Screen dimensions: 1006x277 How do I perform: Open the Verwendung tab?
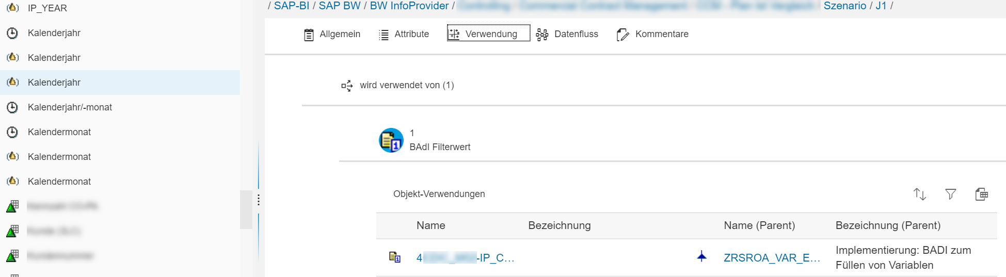point(488,34)
